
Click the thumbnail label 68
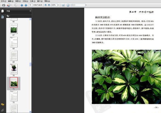pyautogui.click(x=14, y=48)
